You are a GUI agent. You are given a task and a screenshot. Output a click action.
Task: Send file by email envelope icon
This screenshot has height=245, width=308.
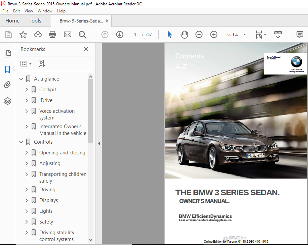click(x=67, y=35)
